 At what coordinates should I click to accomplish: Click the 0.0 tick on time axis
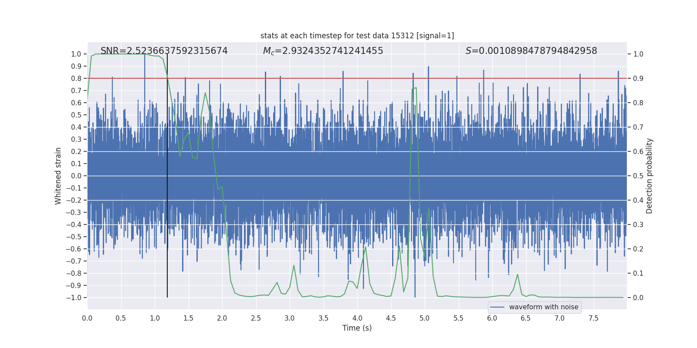[87, 318]
